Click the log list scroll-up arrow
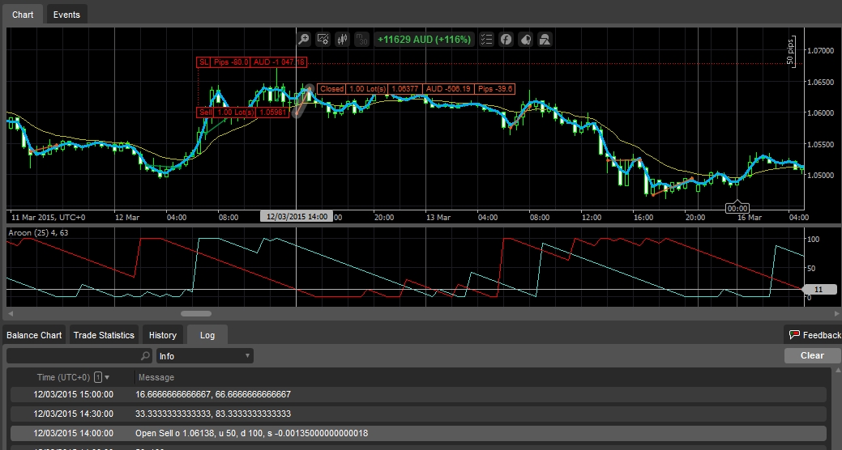 click(838, 371)
